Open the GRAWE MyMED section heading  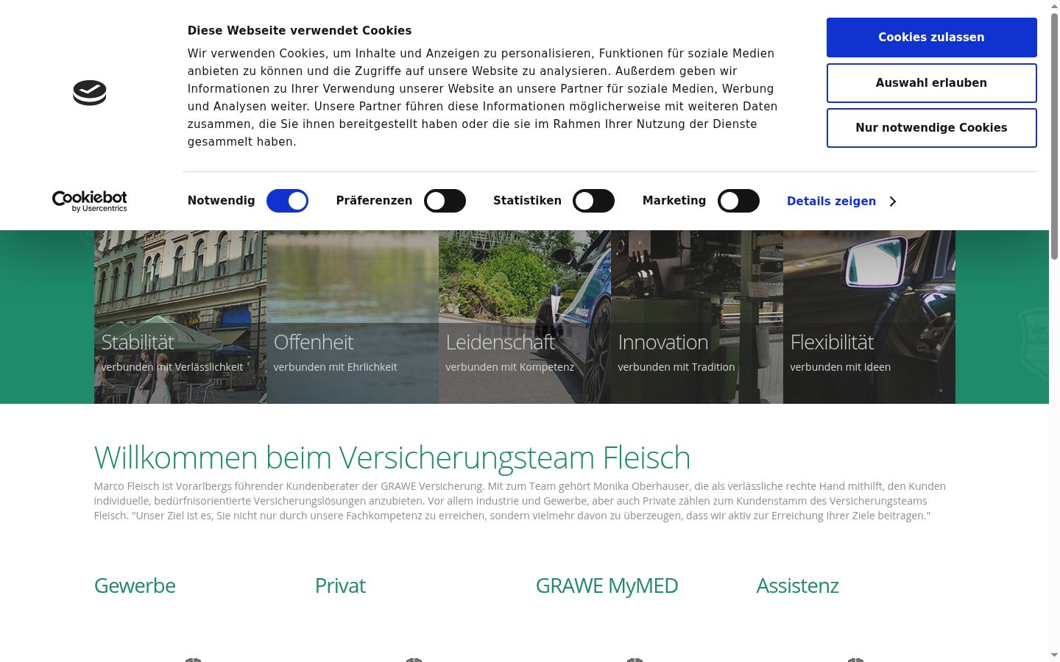click(607, 586)
